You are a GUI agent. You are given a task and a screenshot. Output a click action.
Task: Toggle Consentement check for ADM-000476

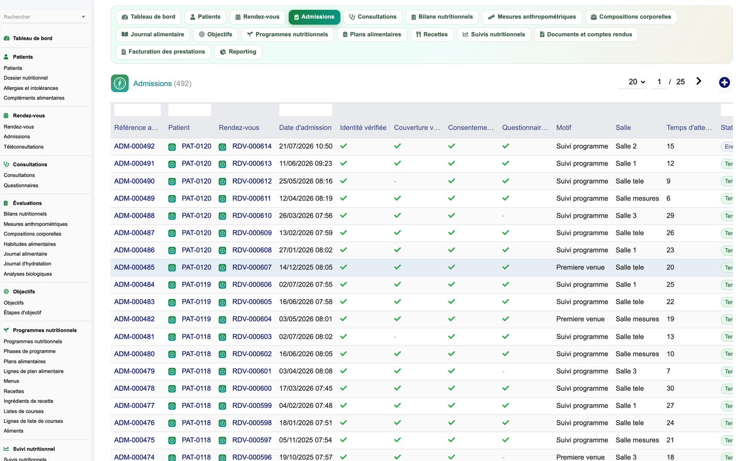pyautogui.click(x=452, y=423)
